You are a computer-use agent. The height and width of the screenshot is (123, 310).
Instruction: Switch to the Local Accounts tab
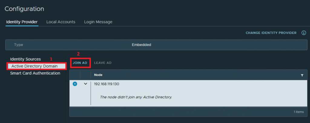click(61, 22)
